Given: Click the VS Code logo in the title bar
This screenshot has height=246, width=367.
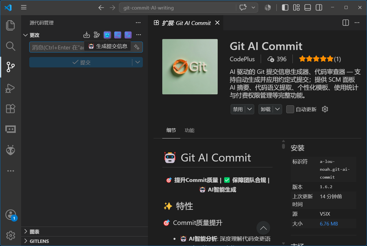Looking at the screenshot, I should [8, 8].
